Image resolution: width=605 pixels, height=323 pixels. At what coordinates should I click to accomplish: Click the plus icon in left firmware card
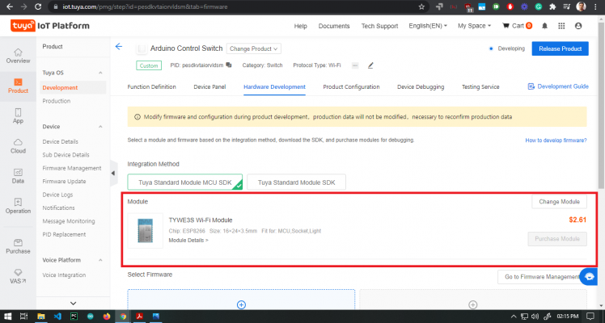coord(241,305)
